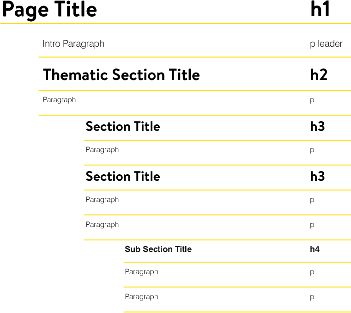Viewport: 351px width, 313px height.
Task: Click the last Paragraph at the bottom
Action: click(141, 297)
